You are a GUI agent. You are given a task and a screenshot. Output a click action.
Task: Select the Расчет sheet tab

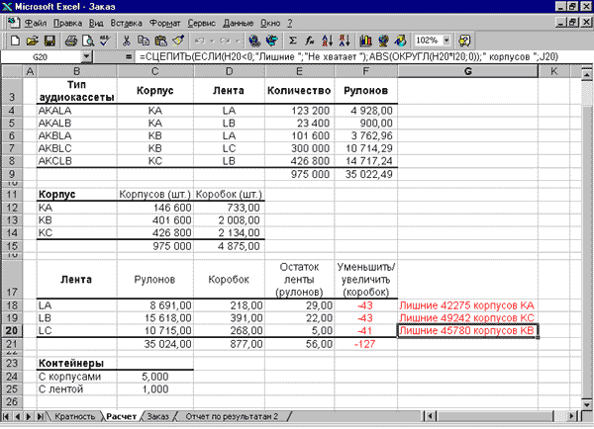tap(121, 416)
